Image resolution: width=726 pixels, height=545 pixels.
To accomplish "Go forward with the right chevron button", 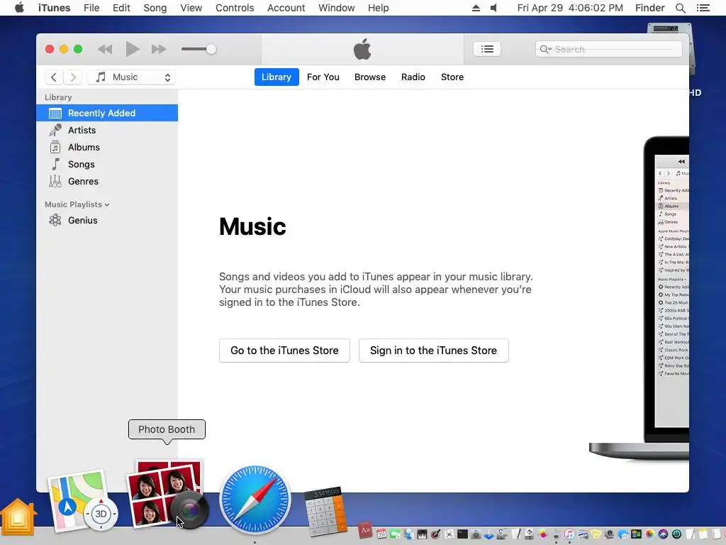I will [73, 77].
